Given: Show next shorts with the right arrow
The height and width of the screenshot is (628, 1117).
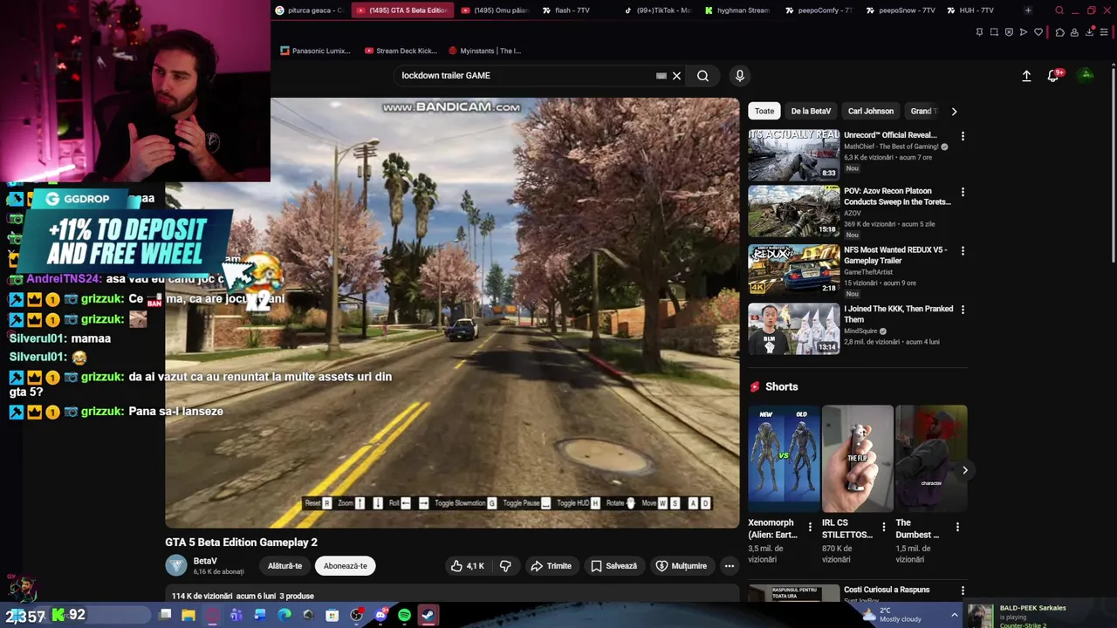Looking at the screenshot, I should pos(964,470).
